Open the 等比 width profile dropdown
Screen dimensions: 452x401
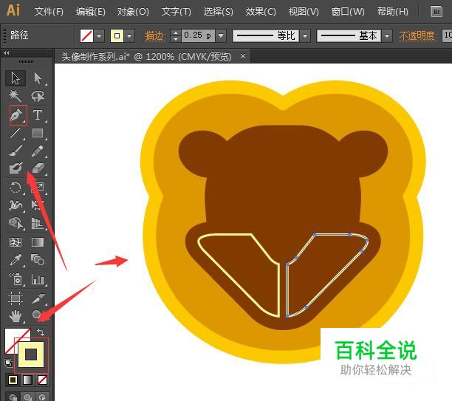pos(305,36)
